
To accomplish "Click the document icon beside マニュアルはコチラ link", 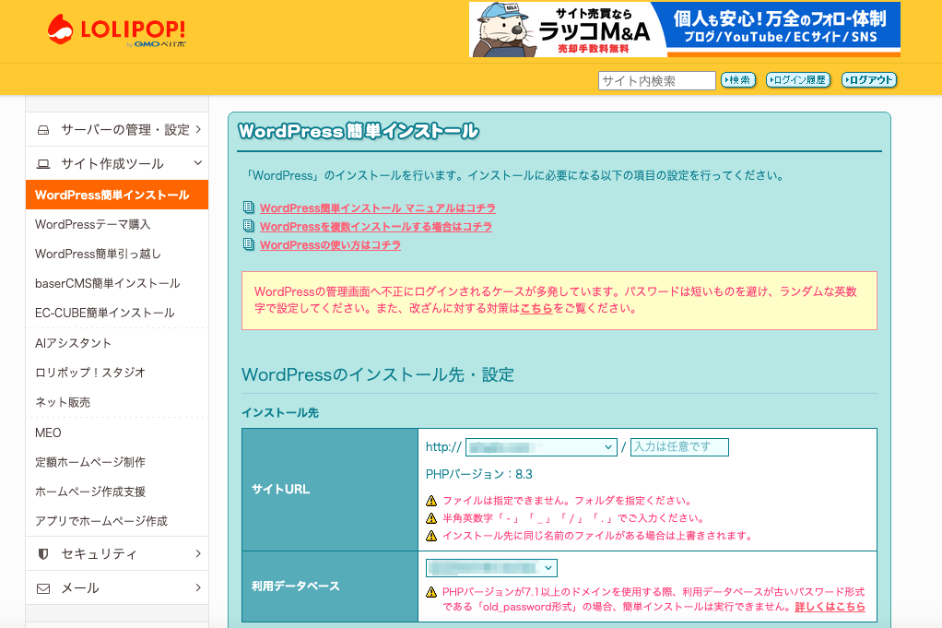I will 248,207.
